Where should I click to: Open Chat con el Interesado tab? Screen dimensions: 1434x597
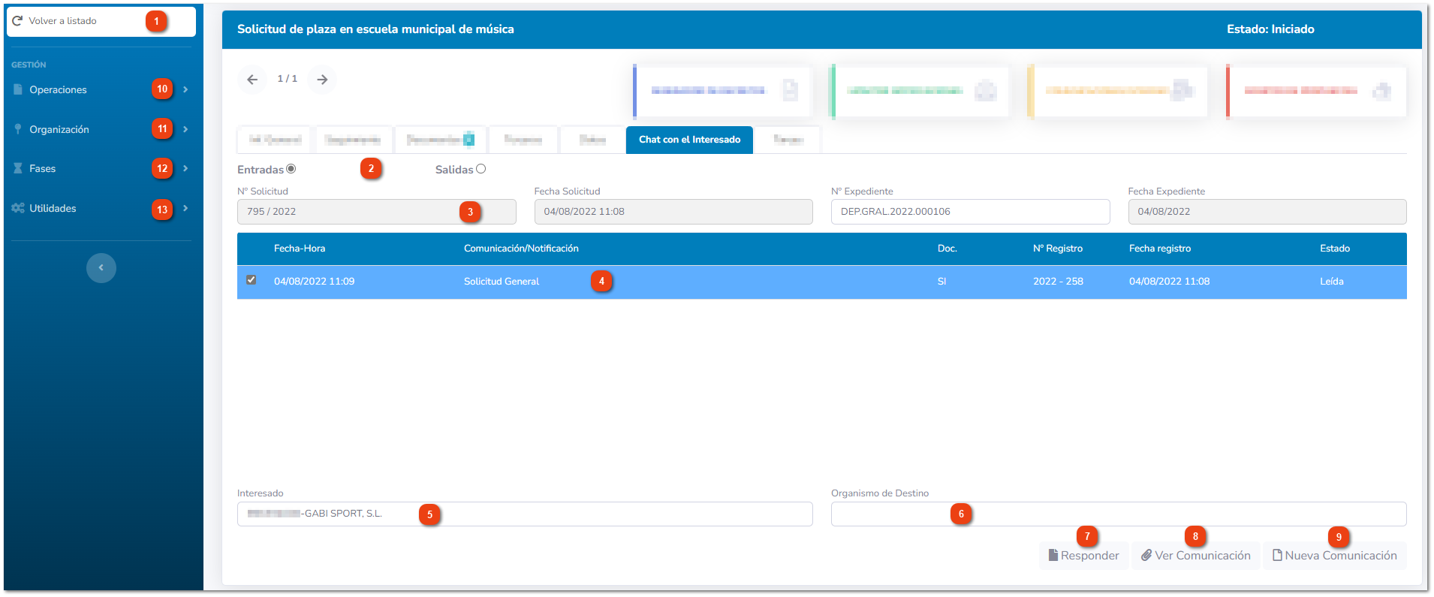click(x=689, y=140)
